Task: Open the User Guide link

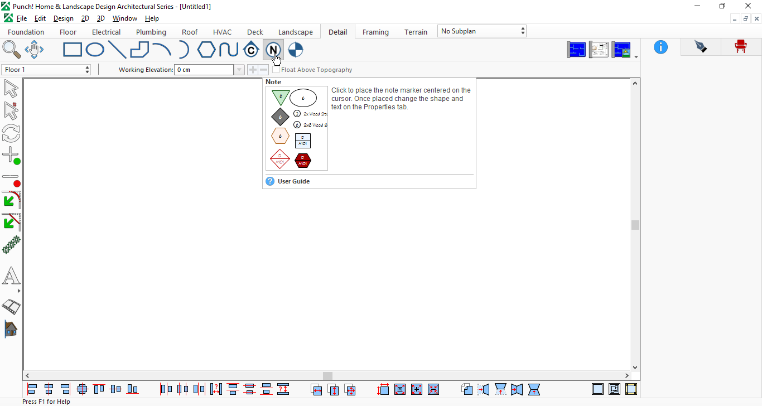Action: pos(293,181)
